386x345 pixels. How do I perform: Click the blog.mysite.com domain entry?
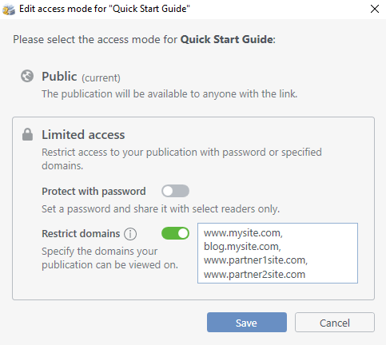tap(242, 247)
